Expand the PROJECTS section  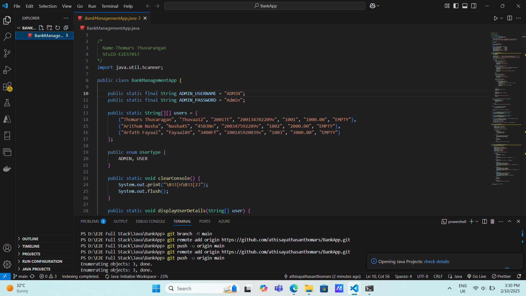pos(44,254)
